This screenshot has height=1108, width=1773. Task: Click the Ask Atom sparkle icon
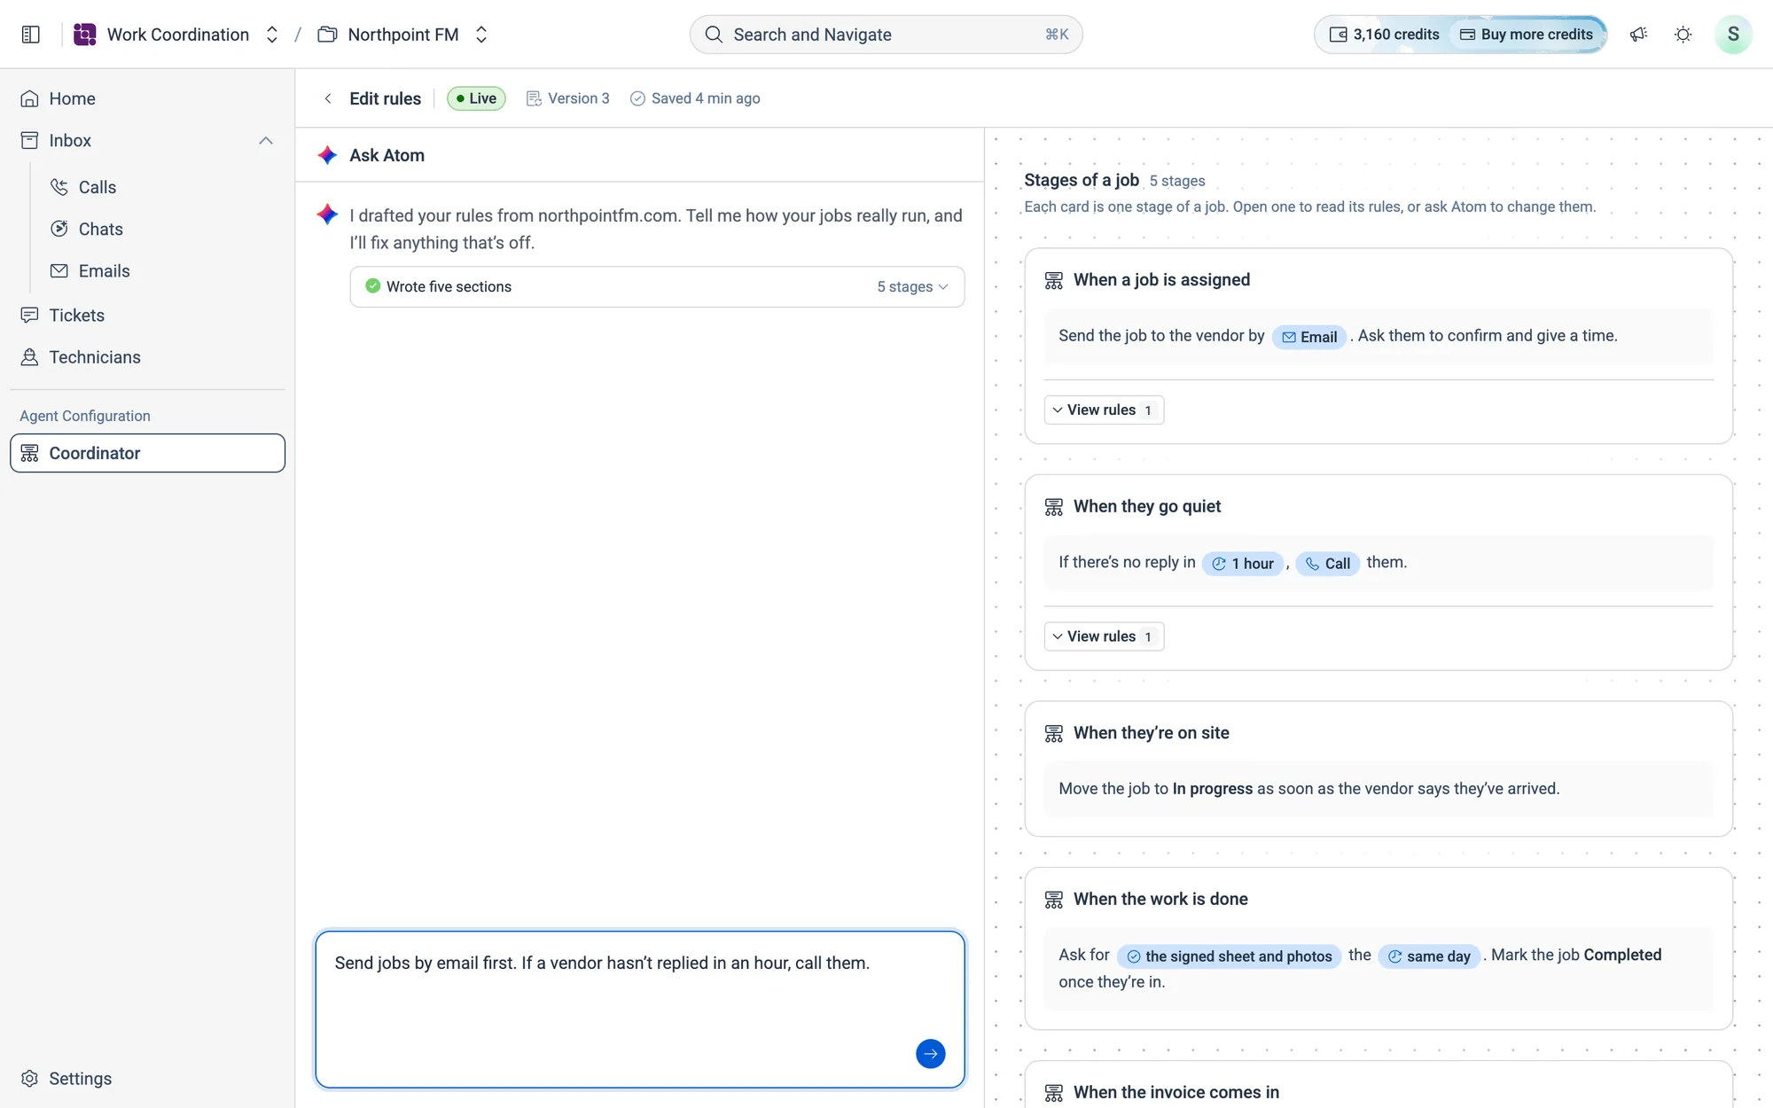(x=327, y=155)
